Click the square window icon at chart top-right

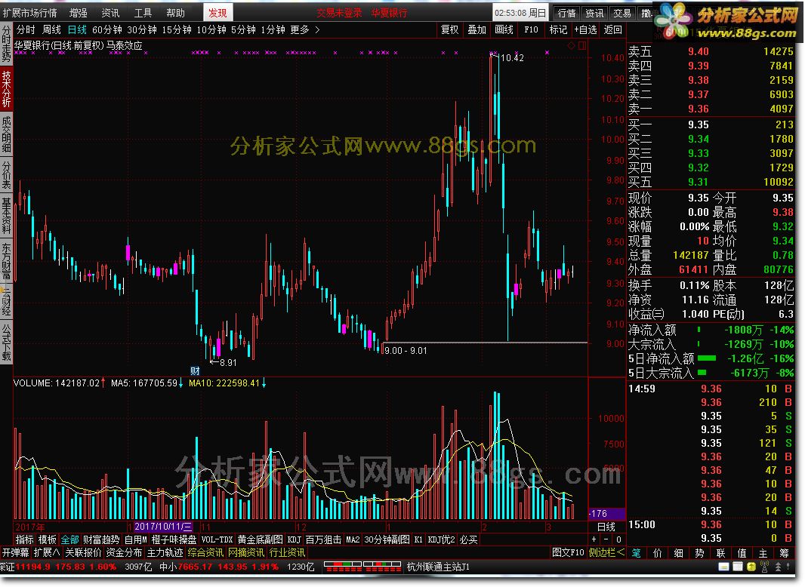click(581, 46)
